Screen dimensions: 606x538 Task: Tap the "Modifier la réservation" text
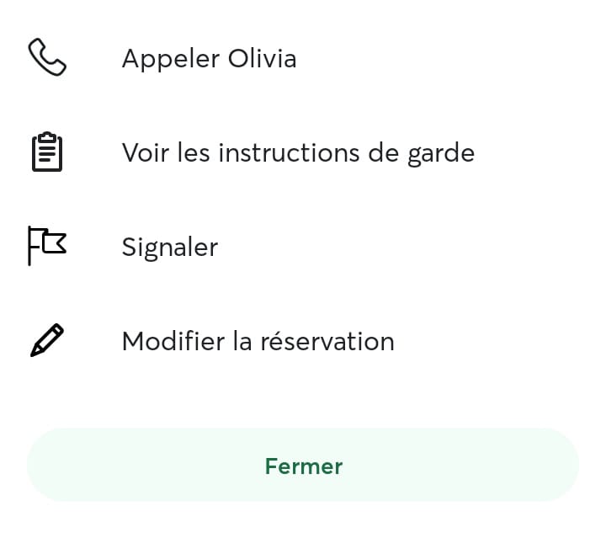coord(258,341)
